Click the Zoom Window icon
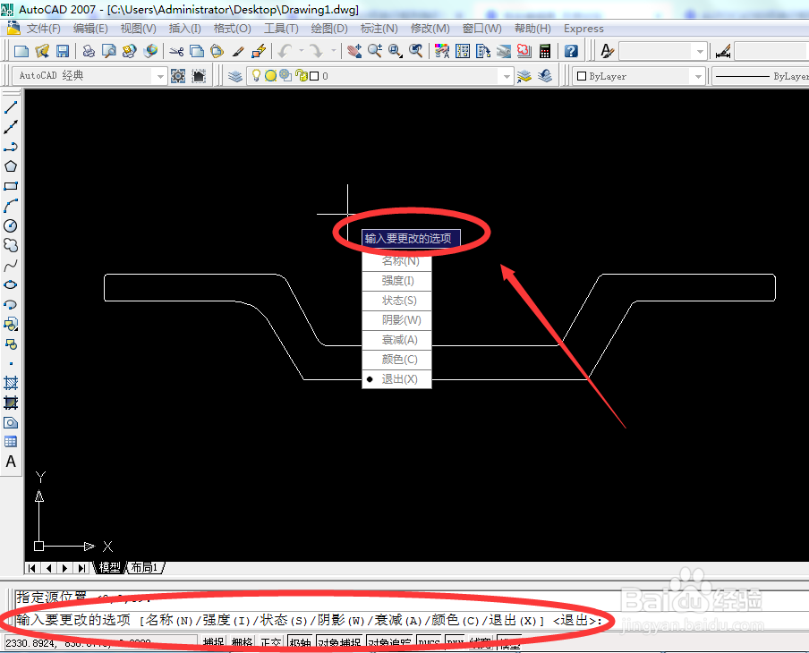The width and height of the screenshot is (809, 653). click(396, 51)
